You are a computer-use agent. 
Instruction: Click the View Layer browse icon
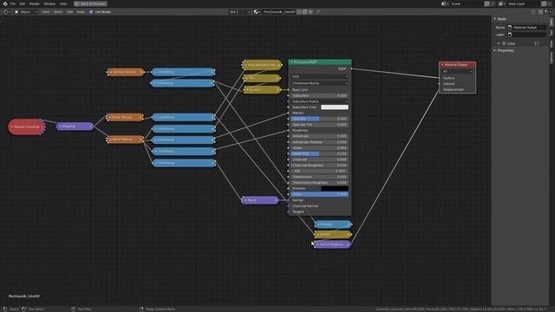coord(501,3)
